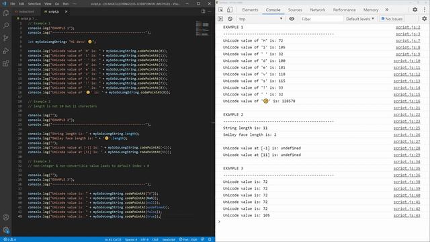Follow the script.js:28 source link

(x=406, y=148)
